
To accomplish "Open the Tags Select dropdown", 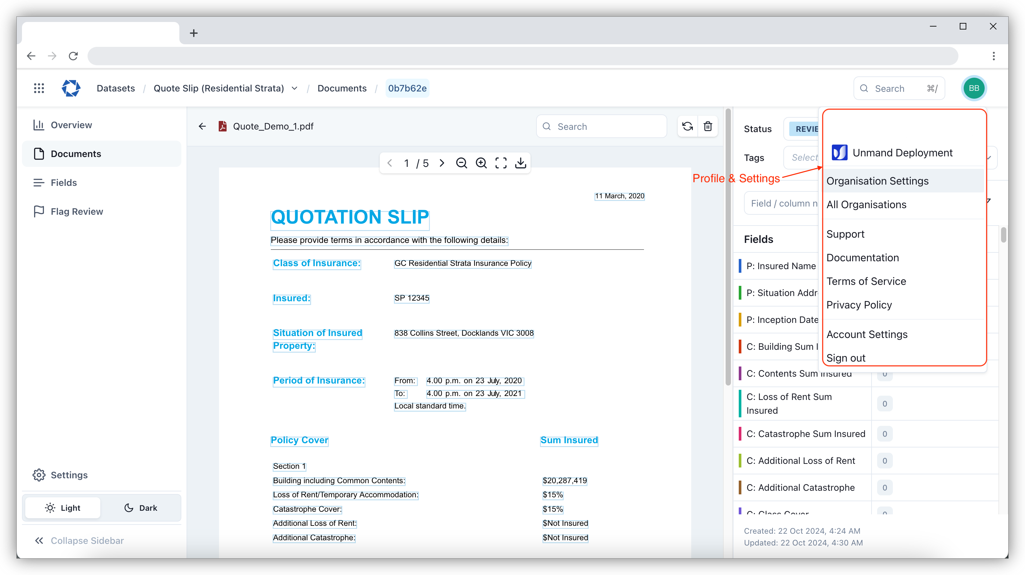I will pos(804,158).
